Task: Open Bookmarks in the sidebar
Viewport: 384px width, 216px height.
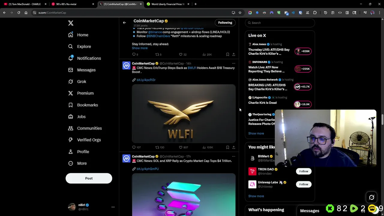Action: 83,105
